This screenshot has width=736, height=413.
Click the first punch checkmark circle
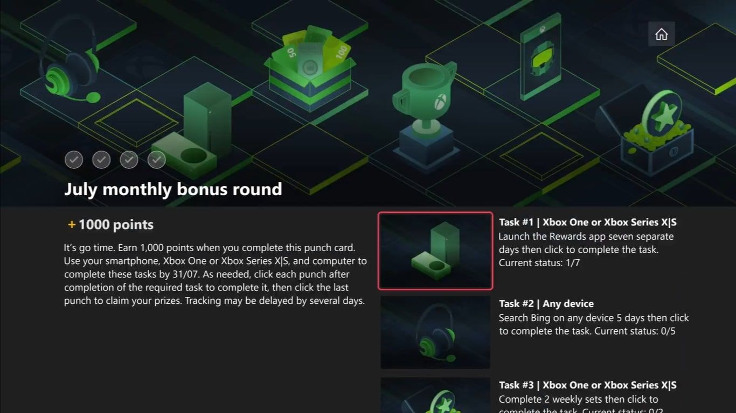pos(74,160)
